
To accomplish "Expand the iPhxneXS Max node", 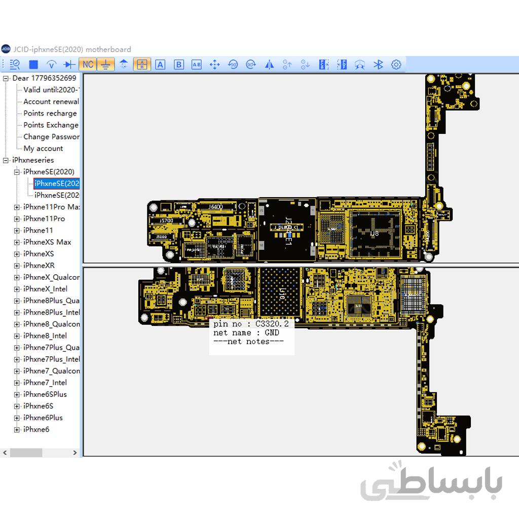I will (x=17, y=242).
